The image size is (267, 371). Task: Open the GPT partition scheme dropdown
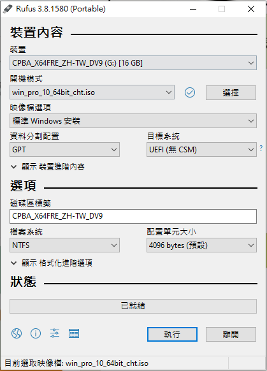pos(64,150)
